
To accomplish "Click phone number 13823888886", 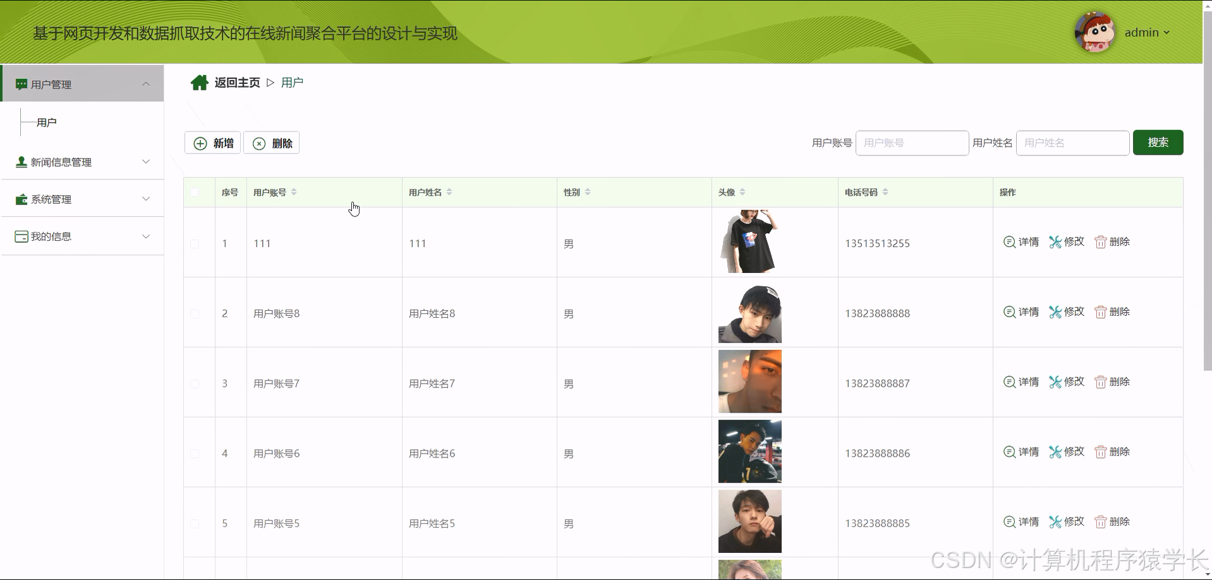I will [x=877, y=454].
